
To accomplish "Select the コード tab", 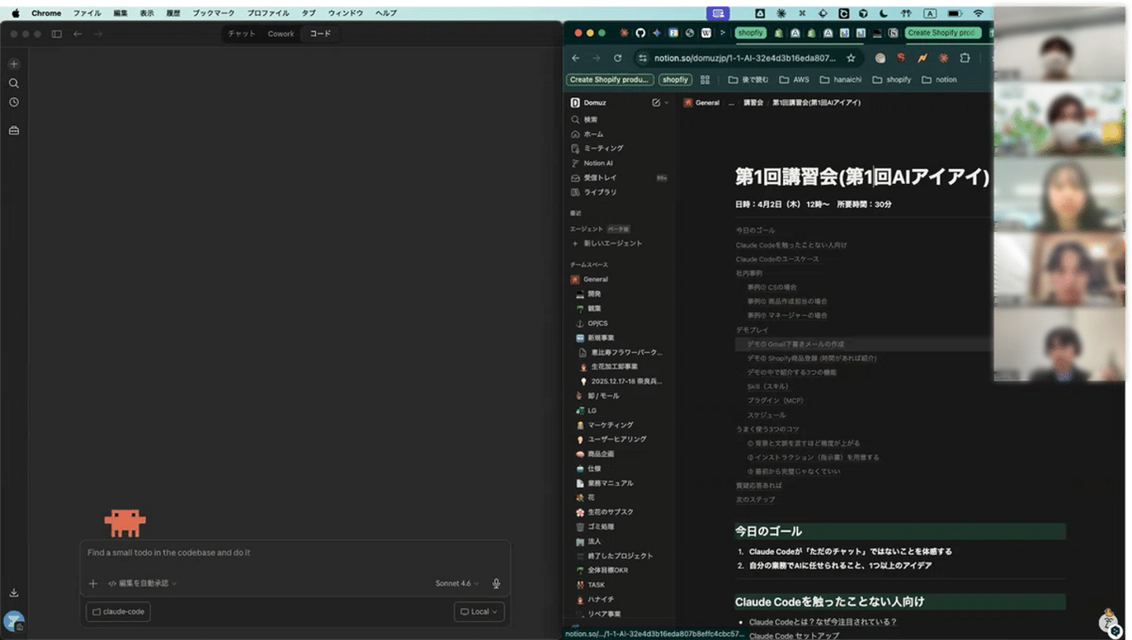I will [x=320, y=34].
